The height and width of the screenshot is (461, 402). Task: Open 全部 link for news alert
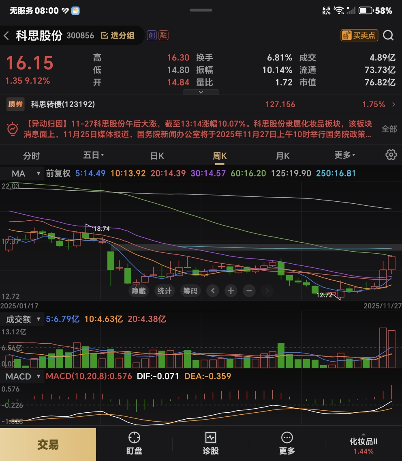[x=389, y=129]
